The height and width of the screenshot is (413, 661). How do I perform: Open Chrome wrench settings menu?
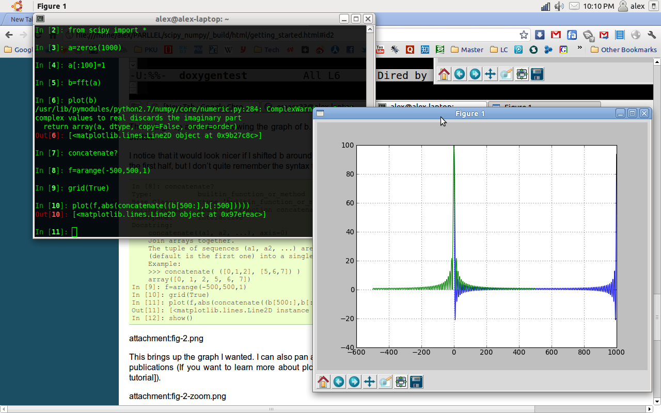[x=652, y=35]
